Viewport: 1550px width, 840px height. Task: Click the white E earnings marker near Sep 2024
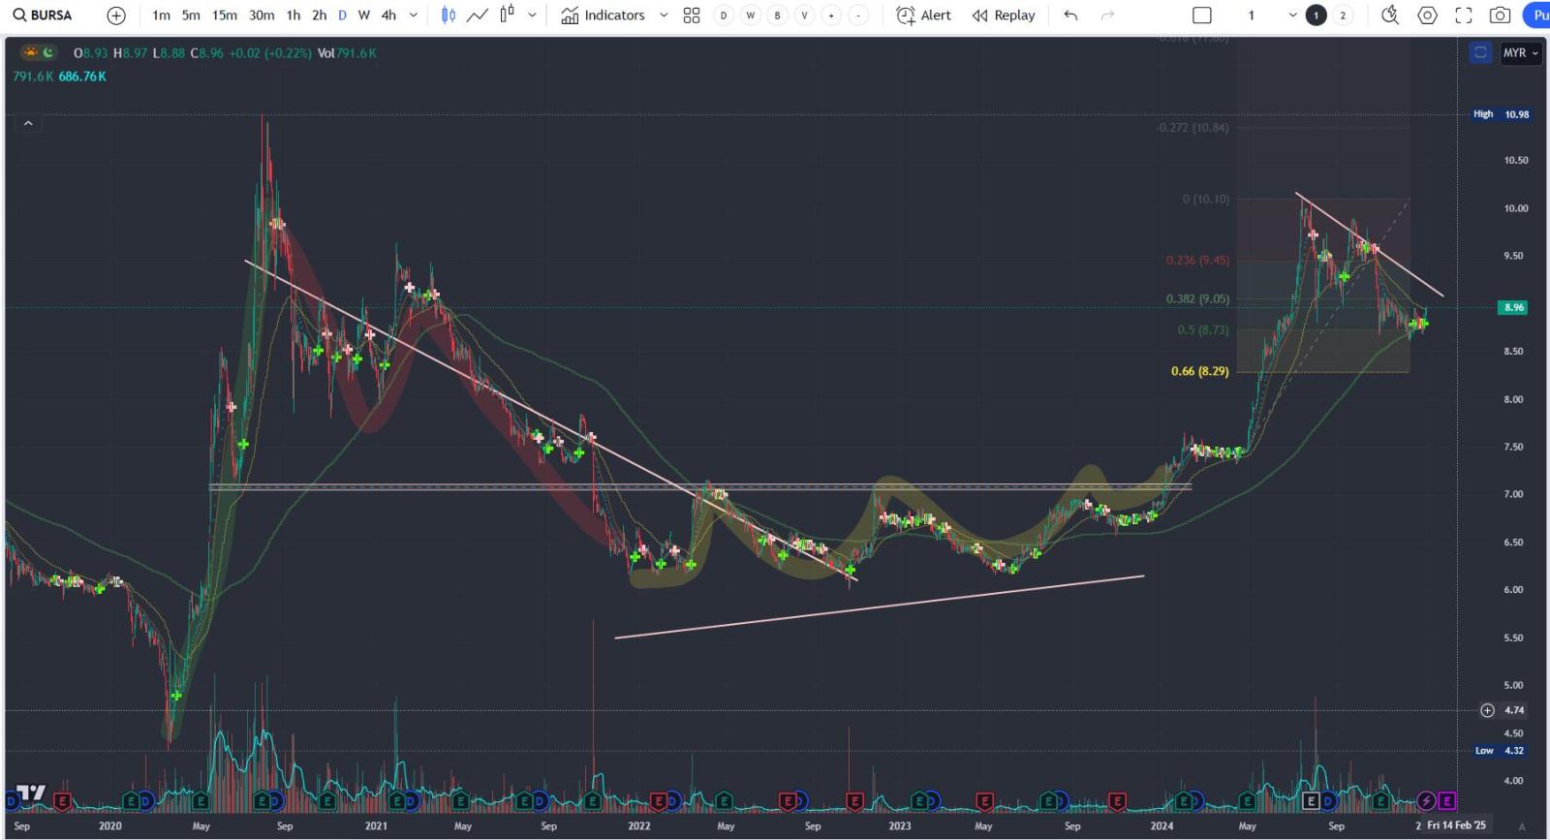point(1311,800)
